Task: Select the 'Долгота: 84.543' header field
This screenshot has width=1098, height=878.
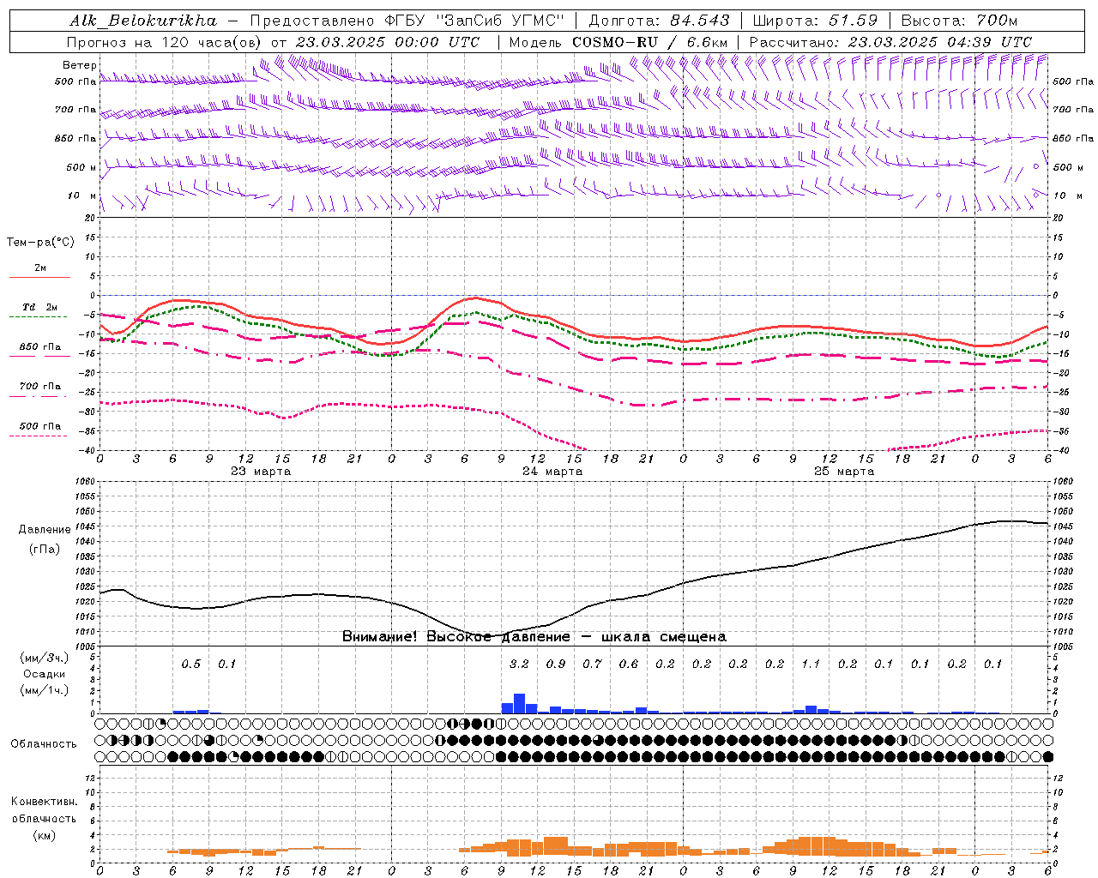Action: pos(659,21)
